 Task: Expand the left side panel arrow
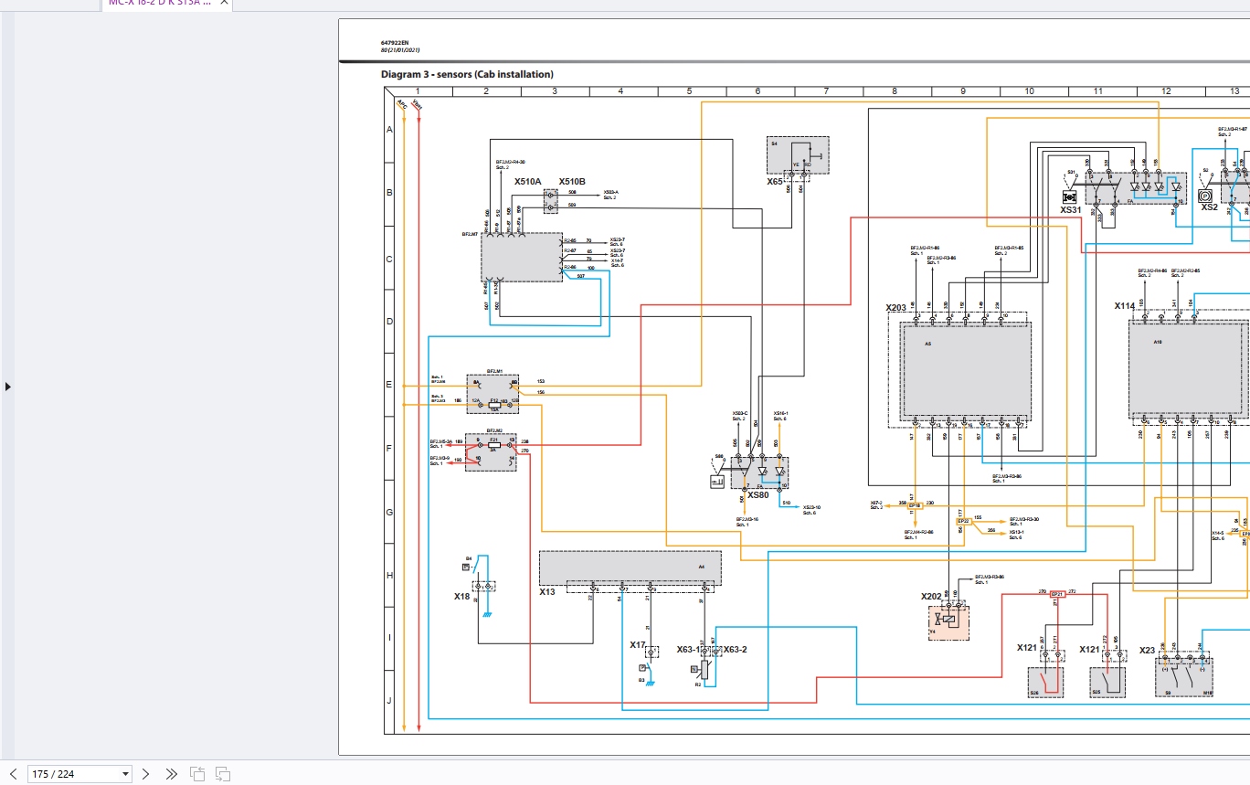8,387
